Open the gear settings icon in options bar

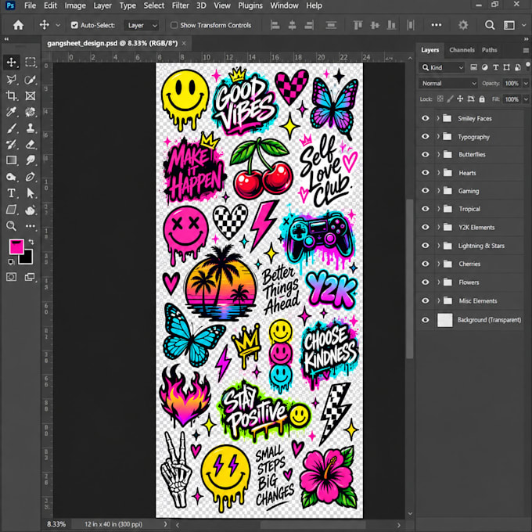click(463, 25)
